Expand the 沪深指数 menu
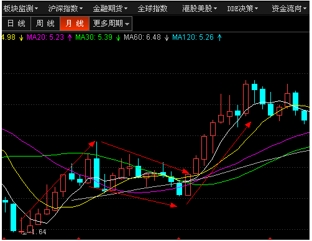 (x=65, y=9)
